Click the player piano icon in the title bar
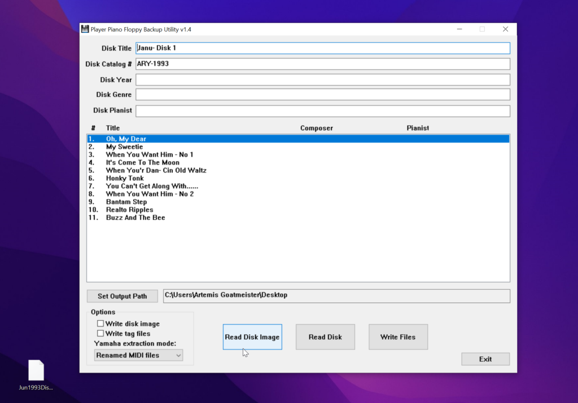The image size is (578, 403). click(85, 29)
